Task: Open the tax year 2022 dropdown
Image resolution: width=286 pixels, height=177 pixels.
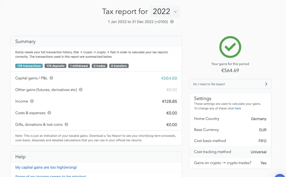Action: [x=165, y=12]
